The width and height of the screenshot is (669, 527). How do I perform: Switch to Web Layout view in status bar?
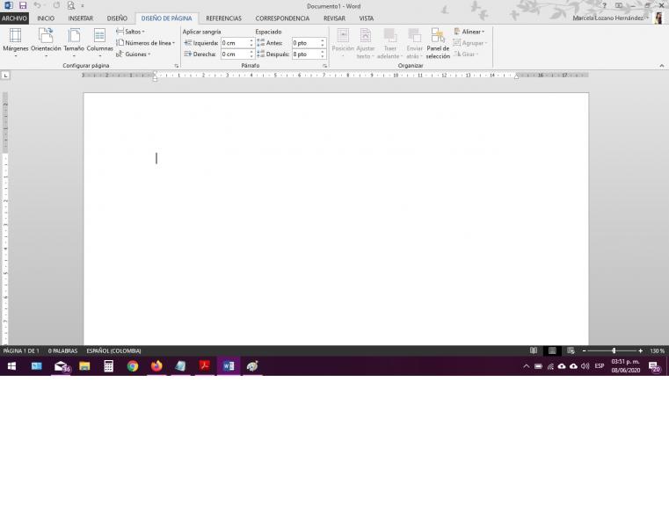571,350
